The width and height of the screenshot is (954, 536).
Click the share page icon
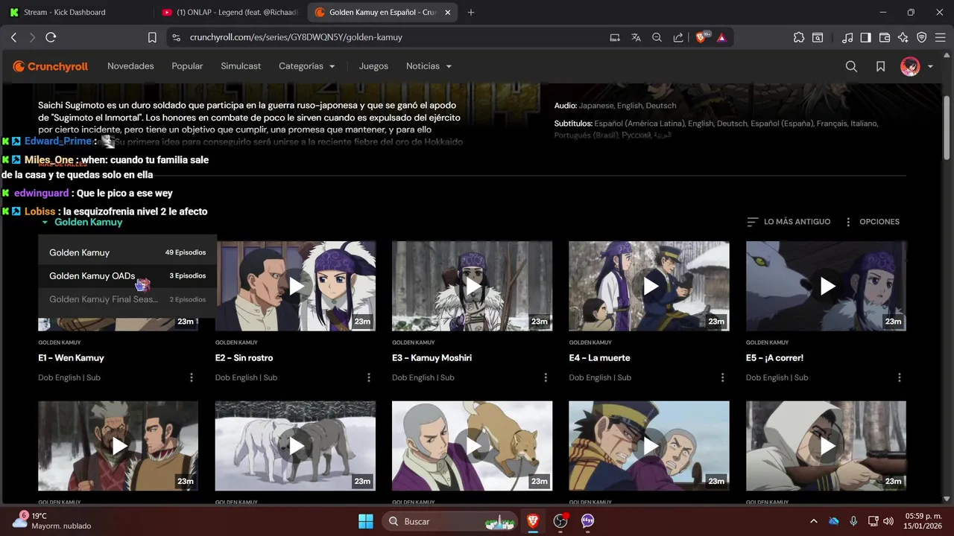click(x=678, y=37)
